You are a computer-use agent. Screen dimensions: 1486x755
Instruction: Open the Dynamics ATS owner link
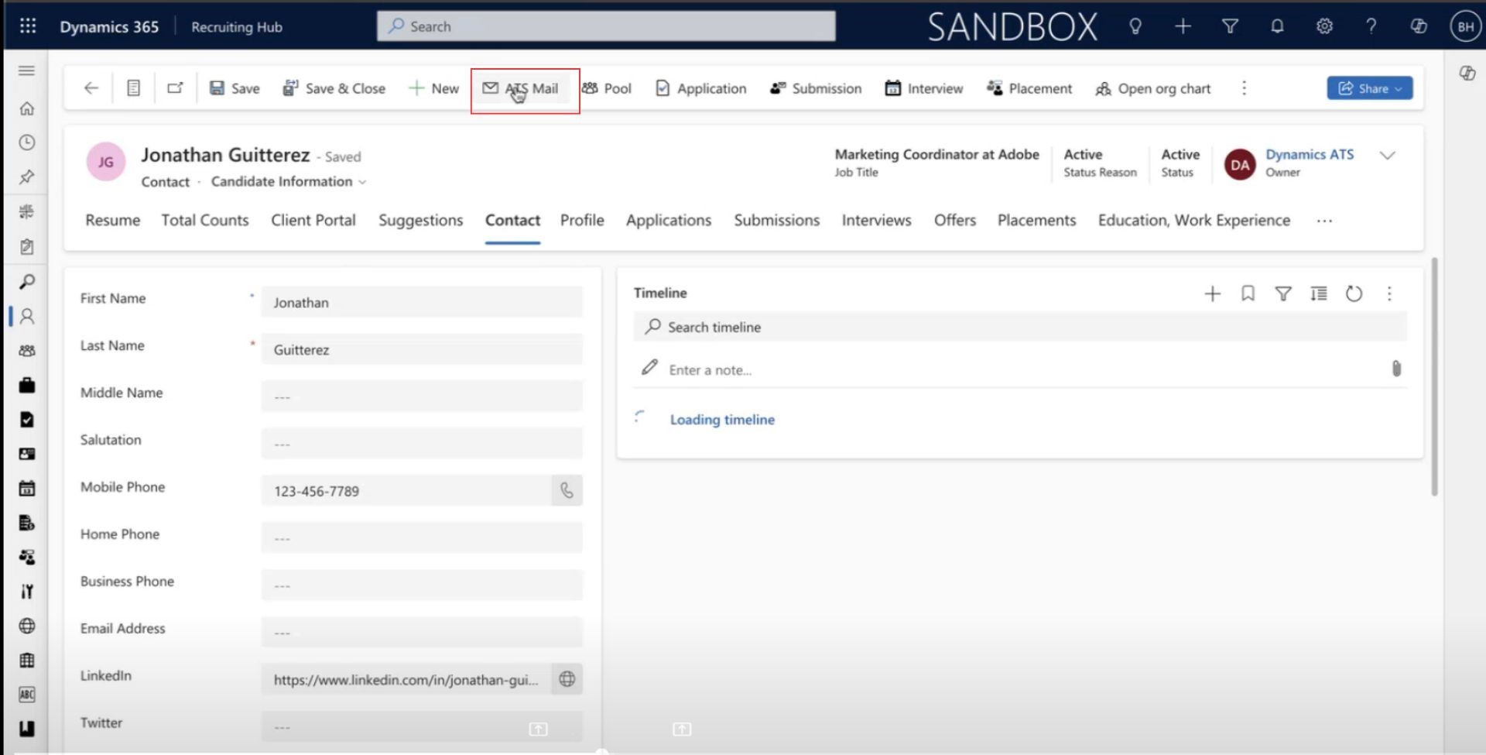1310,154
